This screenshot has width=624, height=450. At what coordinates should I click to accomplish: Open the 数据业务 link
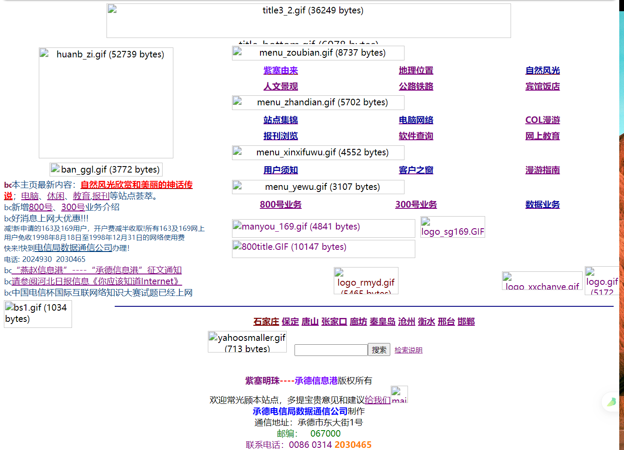point(542,205)
